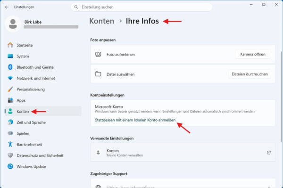Image resolution: width=283 pixels, height=188 pixels.
Task: Click the vertical scrollbar on right
Action: click(281, 97)
